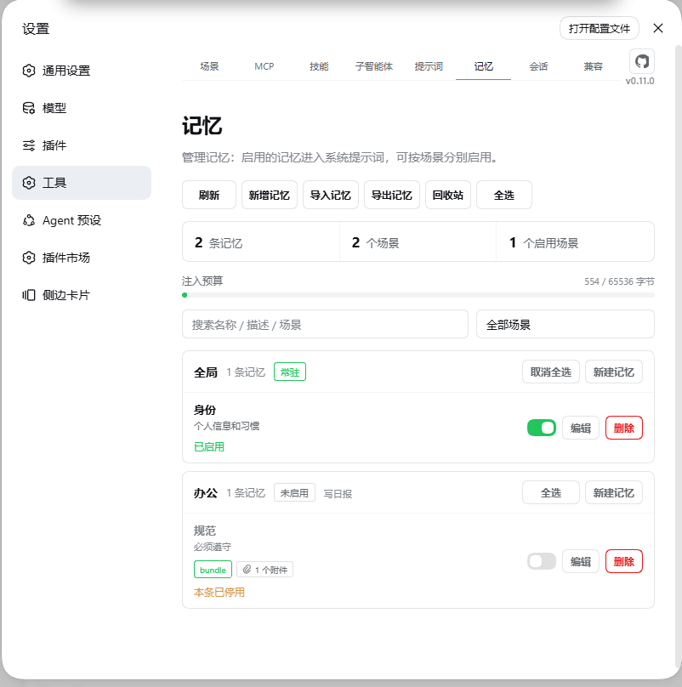The width and height of the screenshot is (682, 687).
Task: Click the 插件 sliders icon
Action: click(x=29, y=145)
